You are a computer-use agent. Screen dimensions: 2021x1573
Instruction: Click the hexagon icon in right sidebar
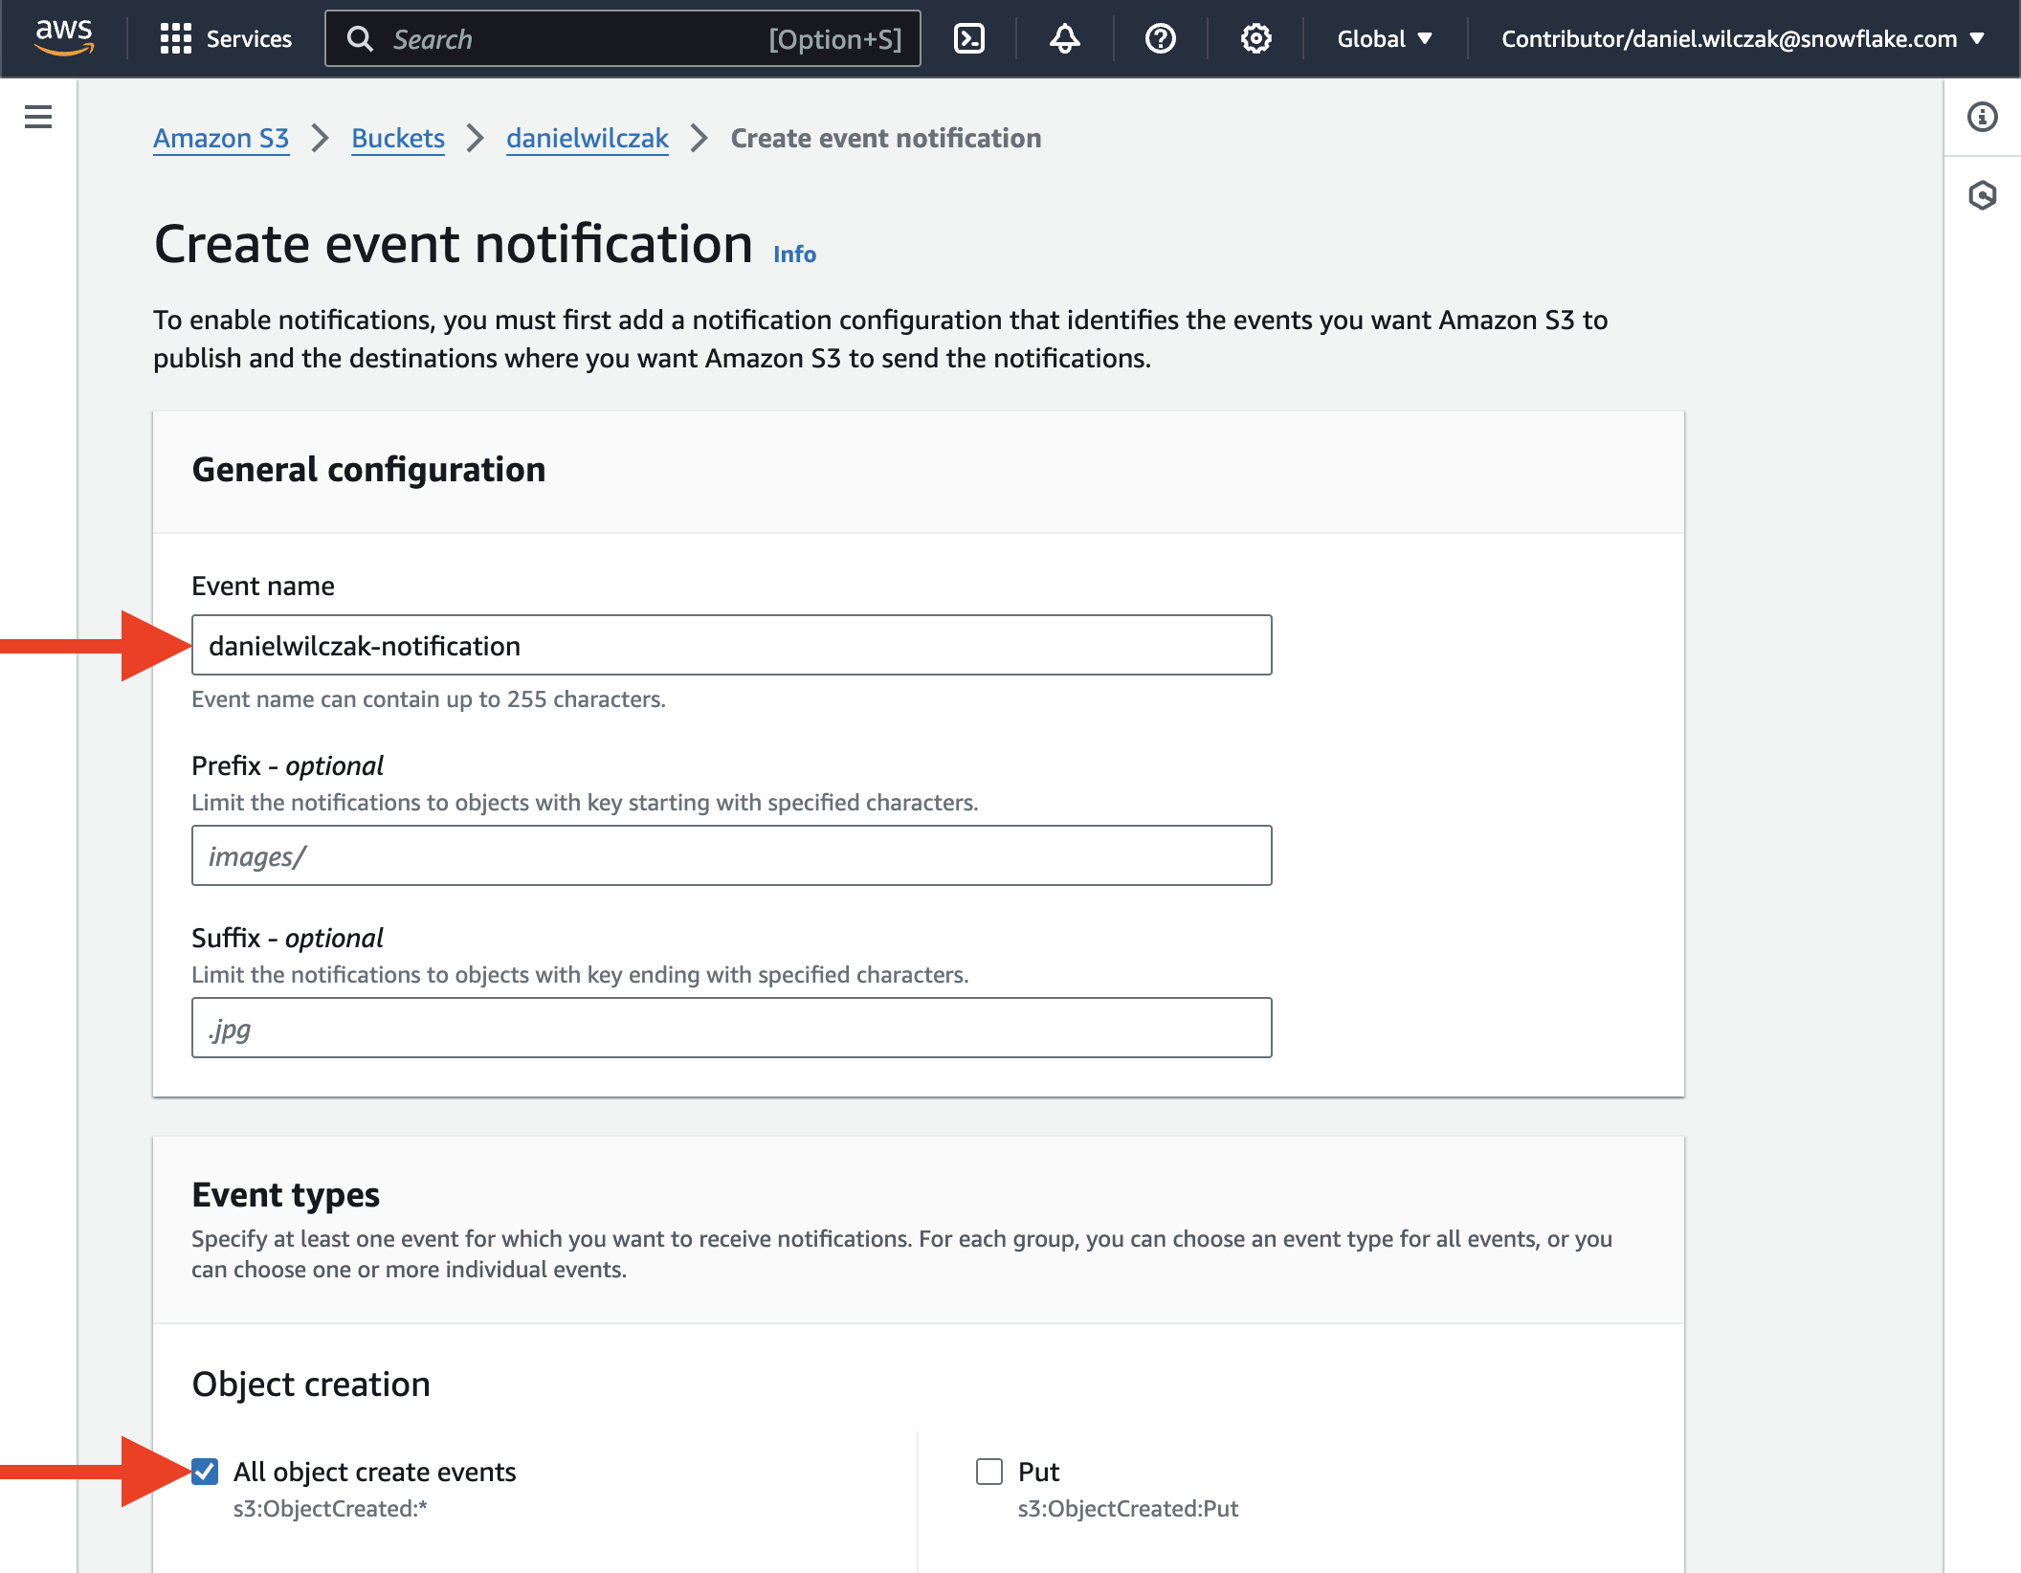(x=1982, y=195)
